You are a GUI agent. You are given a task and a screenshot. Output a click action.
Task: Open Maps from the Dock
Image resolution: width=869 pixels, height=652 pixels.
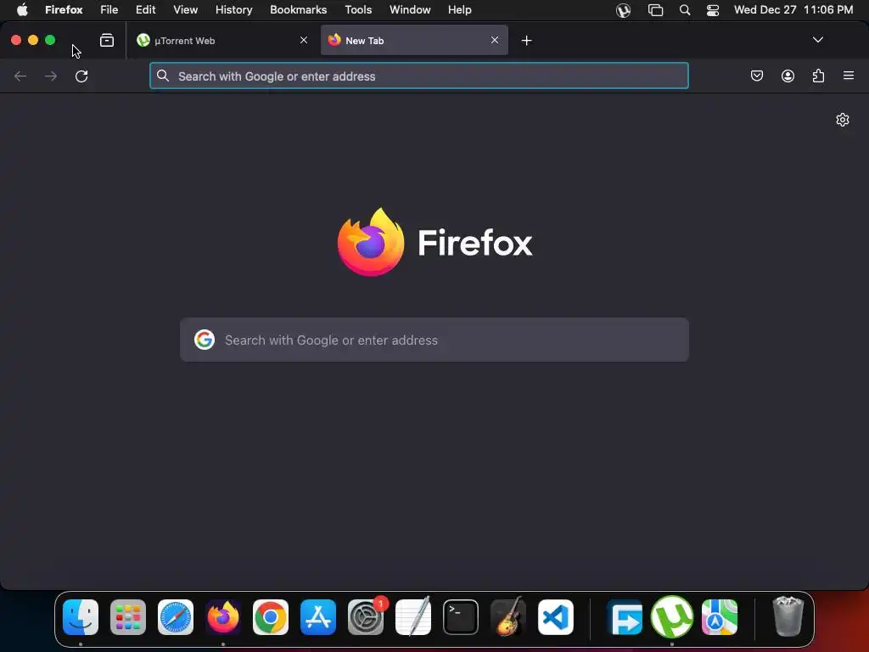[x=720, y=617]
